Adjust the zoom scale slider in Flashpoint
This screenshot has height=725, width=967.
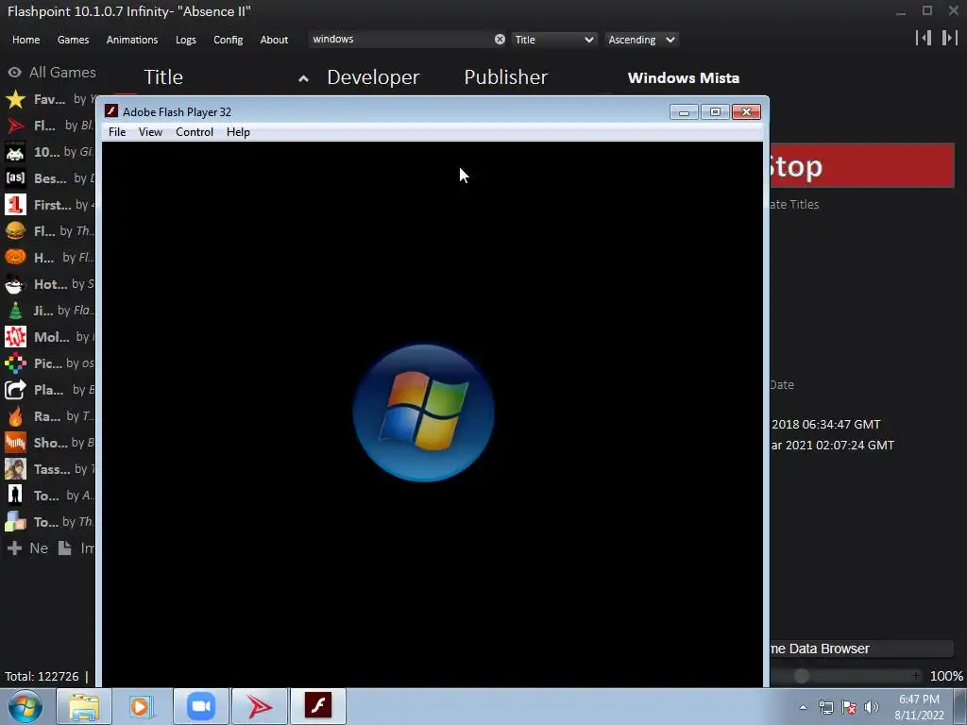[801, 676]
